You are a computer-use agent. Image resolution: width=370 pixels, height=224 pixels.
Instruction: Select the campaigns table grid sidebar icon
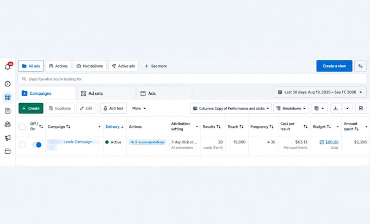(x=8, y=98)
